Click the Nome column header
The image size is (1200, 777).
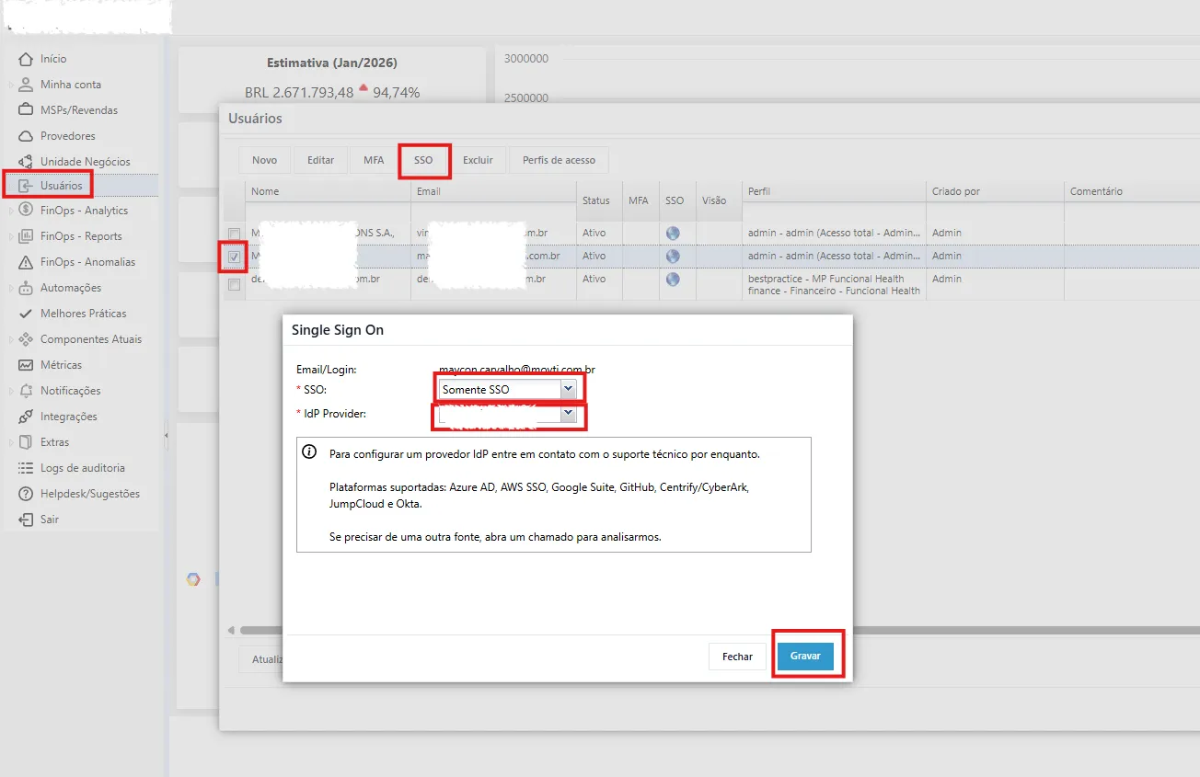pyautogui.click(x=328, y=191)
